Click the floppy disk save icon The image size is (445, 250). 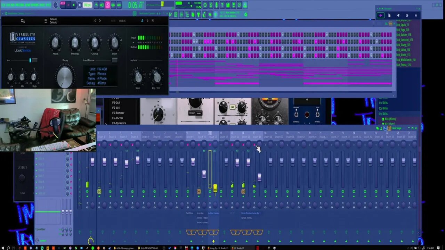(228, 5)
